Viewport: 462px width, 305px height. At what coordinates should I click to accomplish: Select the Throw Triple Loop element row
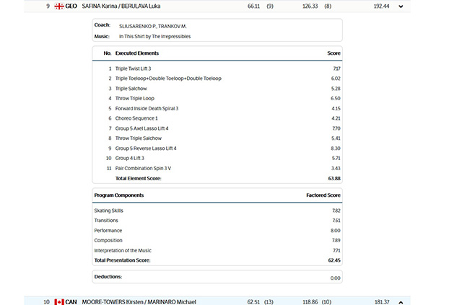134,98
